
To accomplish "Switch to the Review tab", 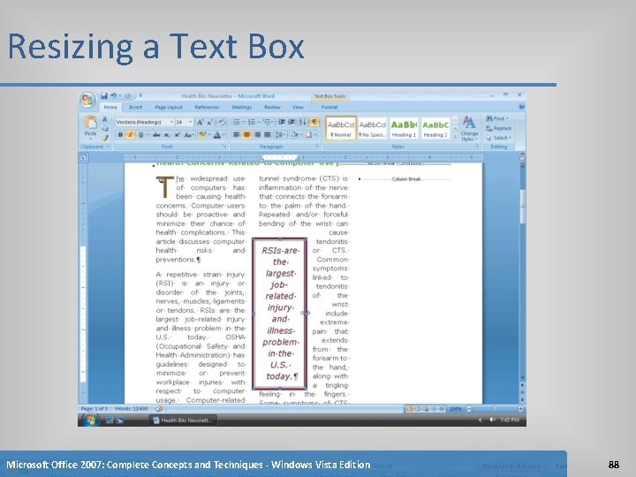I will pyautogui.click(x=272, y=107).
